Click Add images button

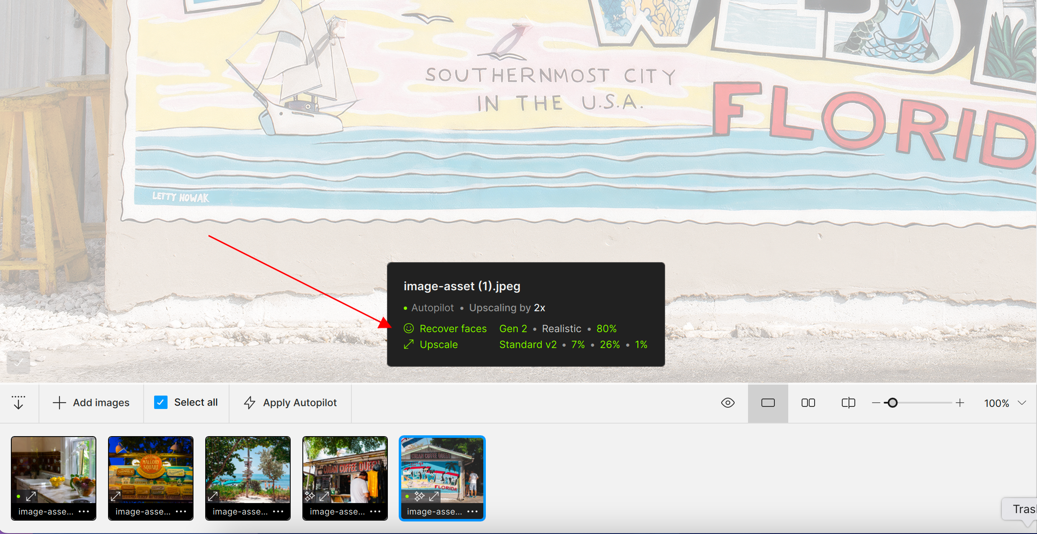[91, 402]
